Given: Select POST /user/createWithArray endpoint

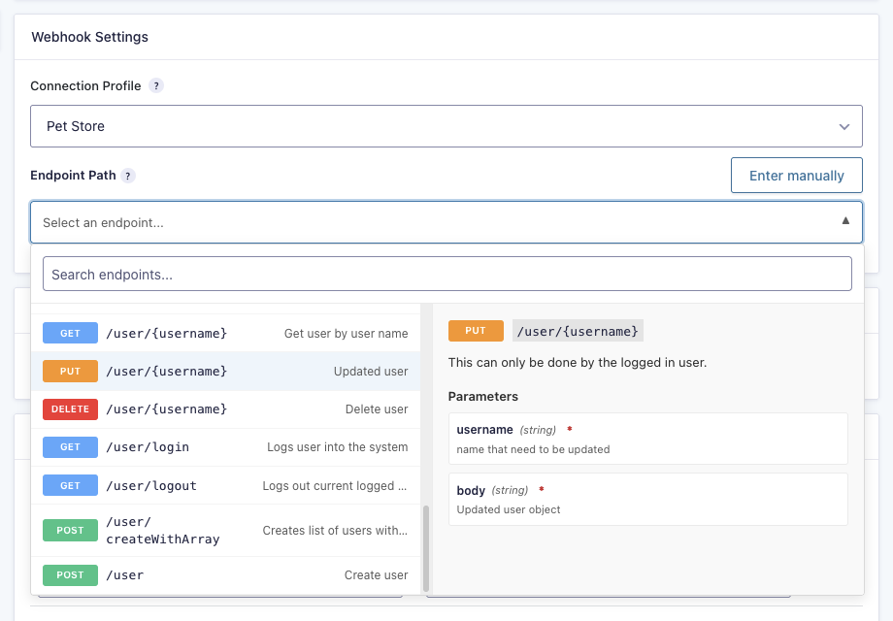Looking at the screenshot, I should pyautogui.click(x=225, y=531).
